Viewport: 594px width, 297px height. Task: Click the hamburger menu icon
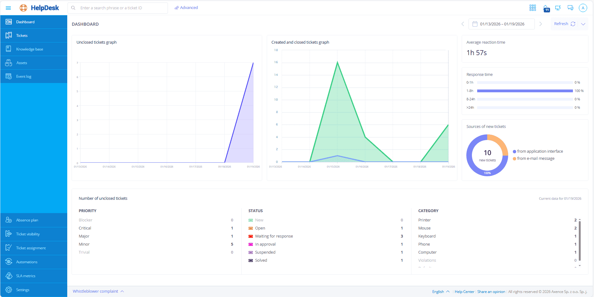click(x=8, y=8)
